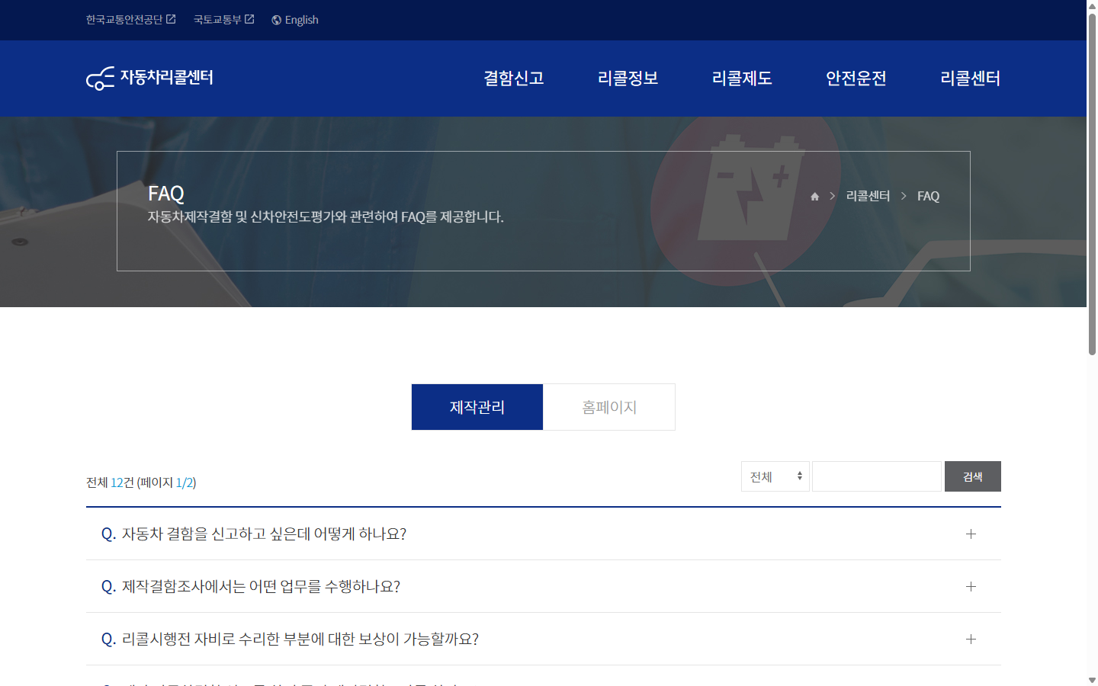Screen dimensions: 1098x686
Task: Click the large FAQ page heading
Action: 166,194
